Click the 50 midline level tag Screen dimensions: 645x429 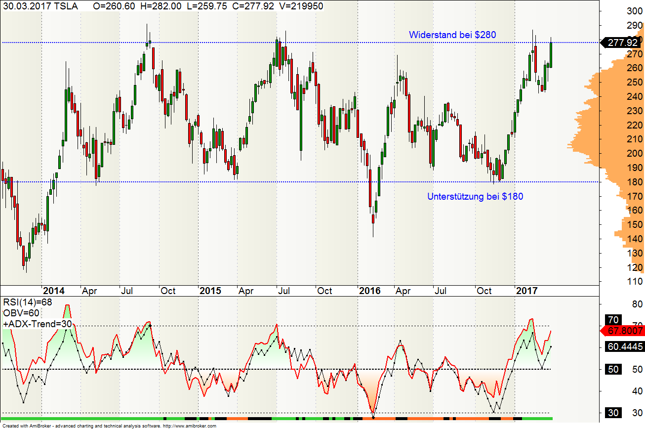[614, 369]
